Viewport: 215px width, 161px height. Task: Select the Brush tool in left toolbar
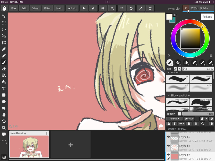(x=4, y=62)
